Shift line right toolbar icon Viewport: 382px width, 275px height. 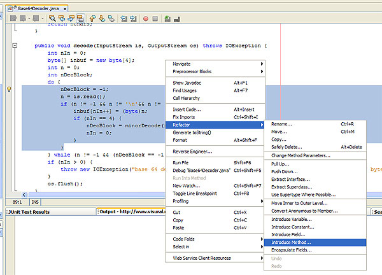coord(133,18)
